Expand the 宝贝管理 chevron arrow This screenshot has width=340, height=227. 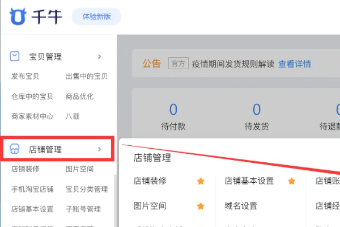[100, 57]
